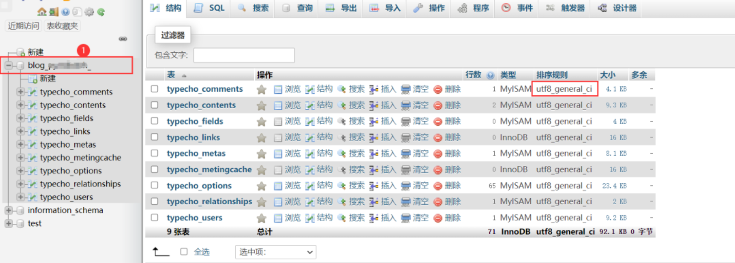Click browse icon for typecho_metas
This screenshot has height=263, width=735.
pyautogui.click(x=278, y=154)
